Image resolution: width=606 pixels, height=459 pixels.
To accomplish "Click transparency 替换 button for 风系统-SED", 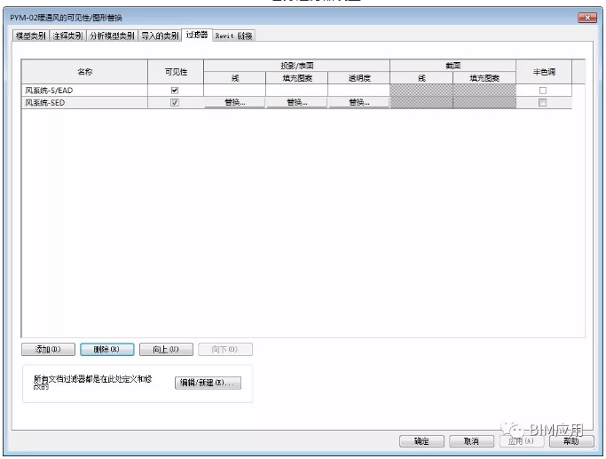I will tap(358, 103).
